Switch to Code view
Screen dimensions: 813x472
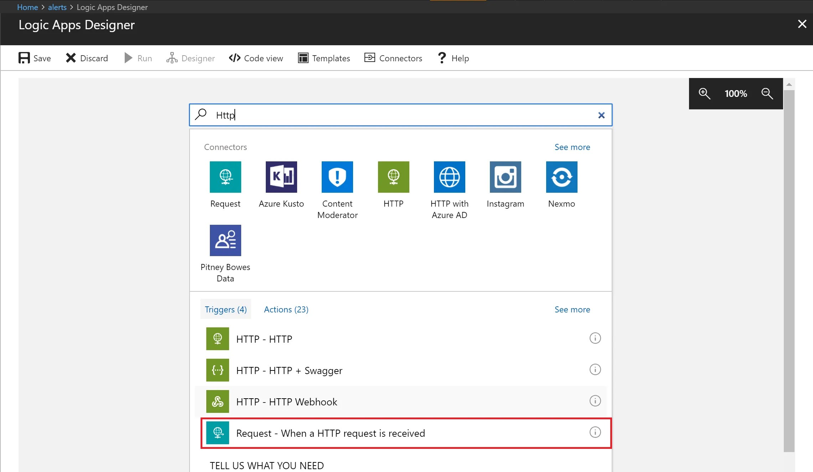point(256,58)
